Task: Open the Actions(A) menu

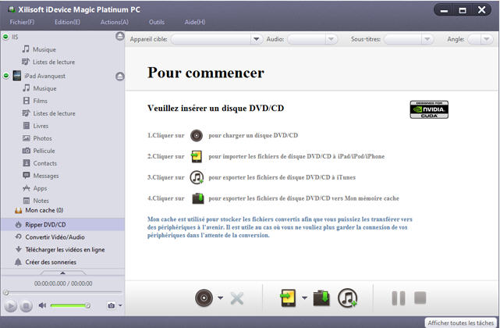Action: coord(115,22)
